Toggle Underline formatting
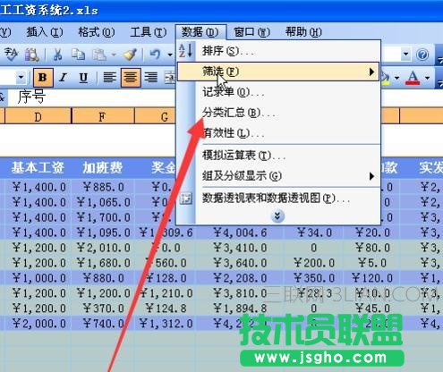This screenshot has height=372, width=443. coord(83,78)
